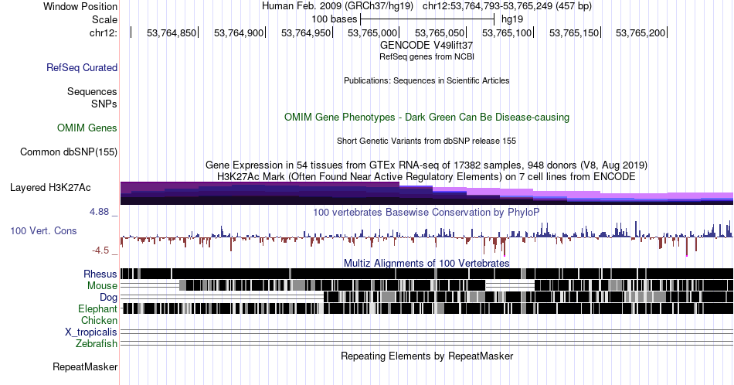Select the RepeatMasker track label
The height and width of the screenshot is (385, 734).
[85, 366]
